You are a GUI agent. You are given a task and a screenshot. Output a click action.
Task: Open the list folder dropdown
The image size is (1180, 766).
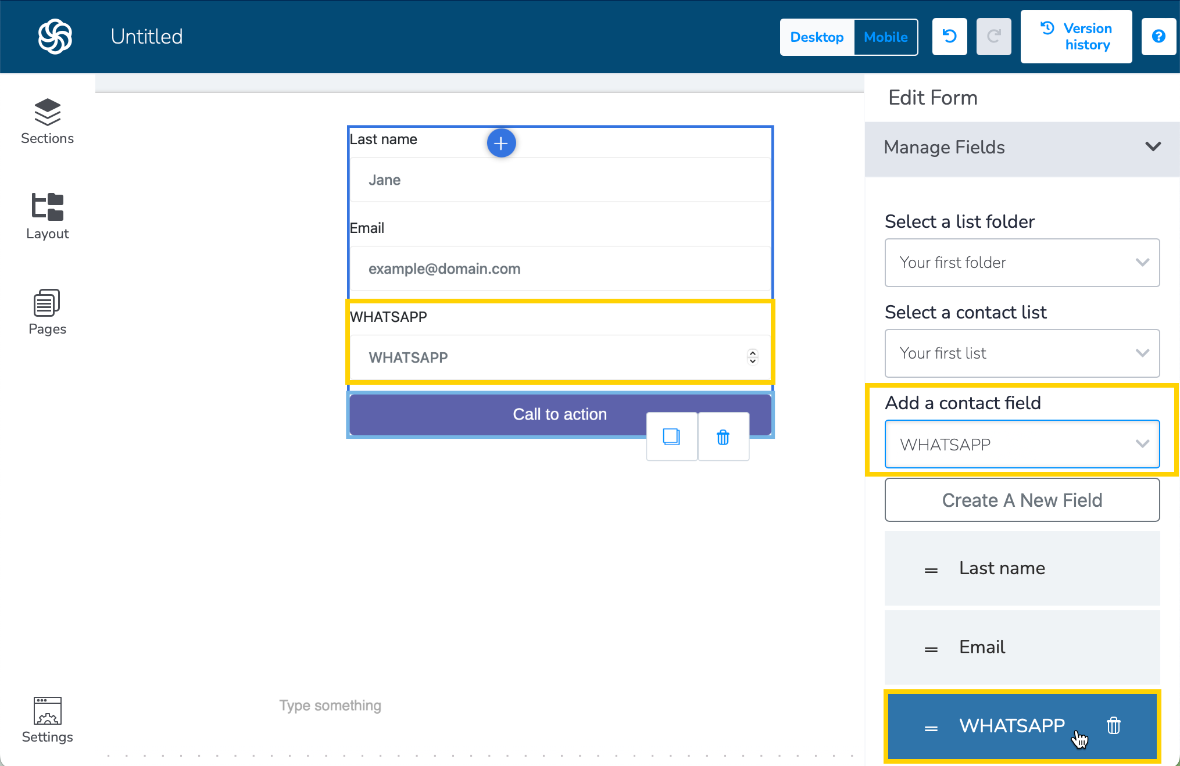(1022, 263)
